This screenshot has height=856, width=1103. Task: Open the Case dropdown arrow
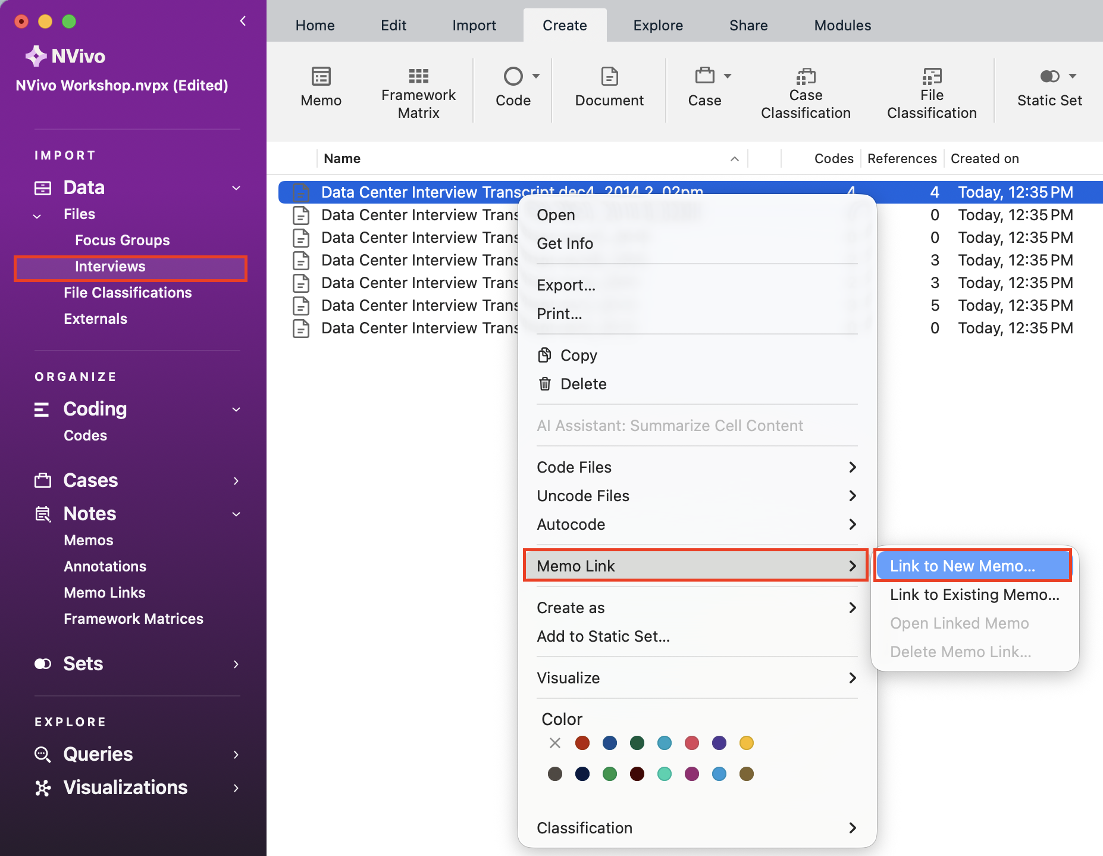point(728,76)
